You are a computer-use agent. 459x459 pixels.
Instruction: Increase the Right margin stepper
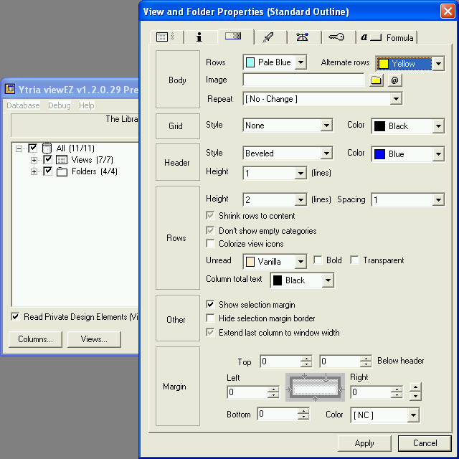tap(397, 389)
